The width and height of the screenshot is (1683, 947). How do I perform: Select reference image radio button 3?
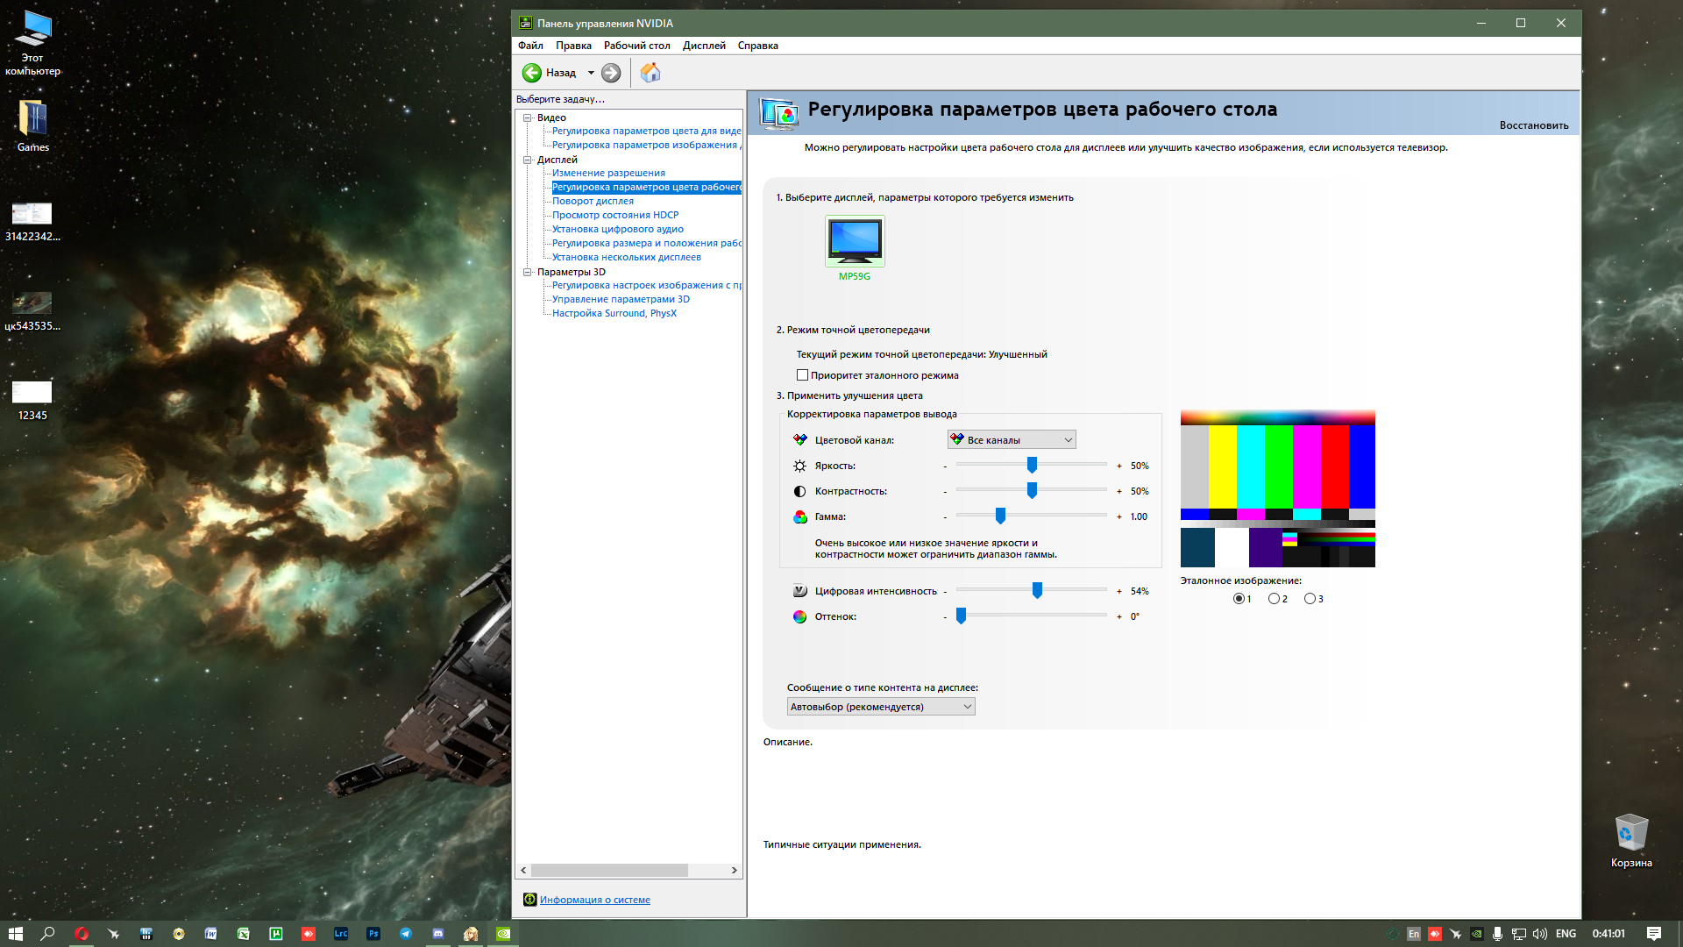[1310, 599]
